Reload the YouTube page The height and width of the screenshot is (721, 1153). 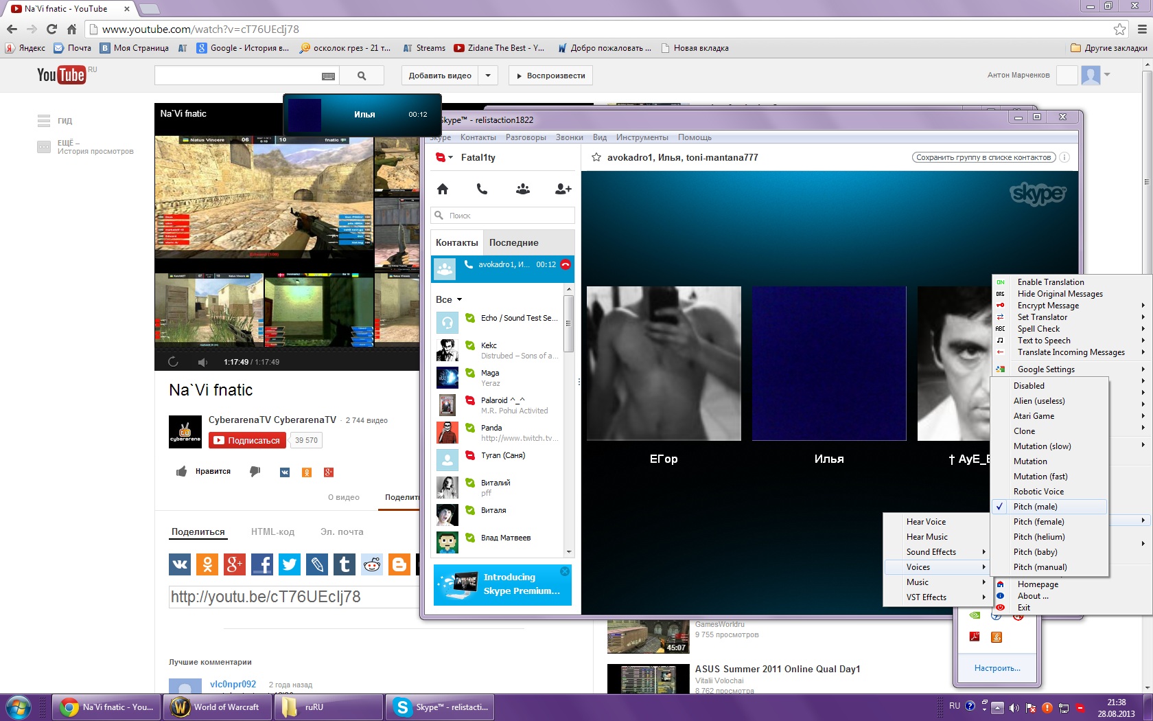click(51, 29)
